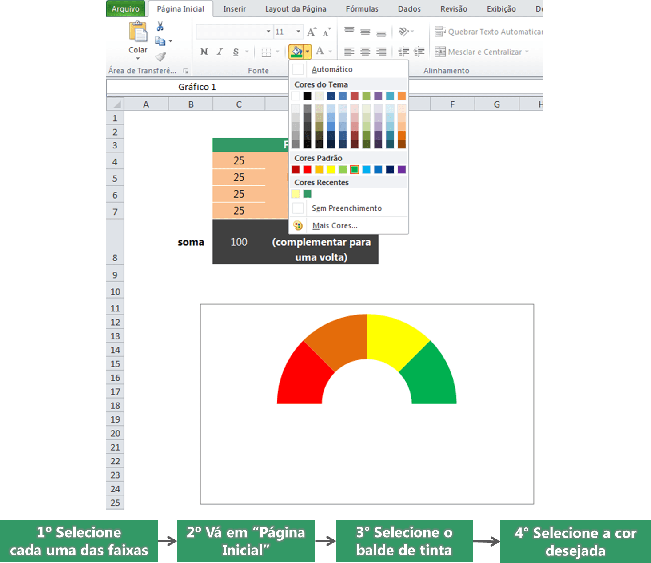Open the Mesclar e Centralizar dropdown arrow
The height and width of the screenshot is (563, 651).
pos(527,52)
